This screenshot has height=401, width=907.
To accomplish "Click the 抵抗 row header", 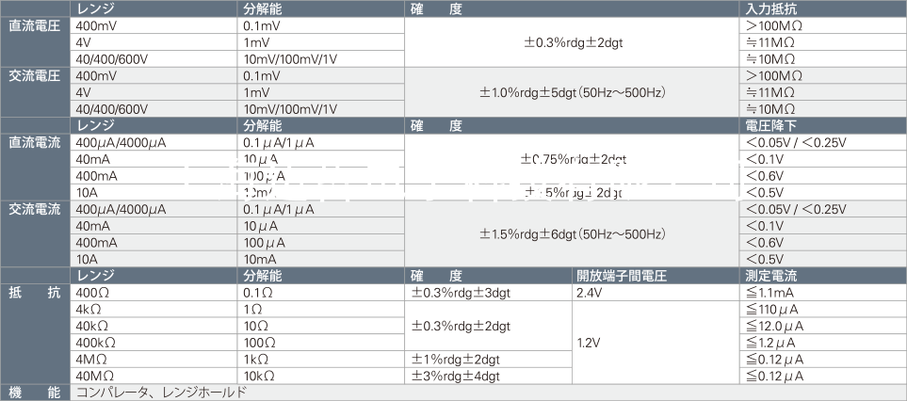I will (35, 293).
